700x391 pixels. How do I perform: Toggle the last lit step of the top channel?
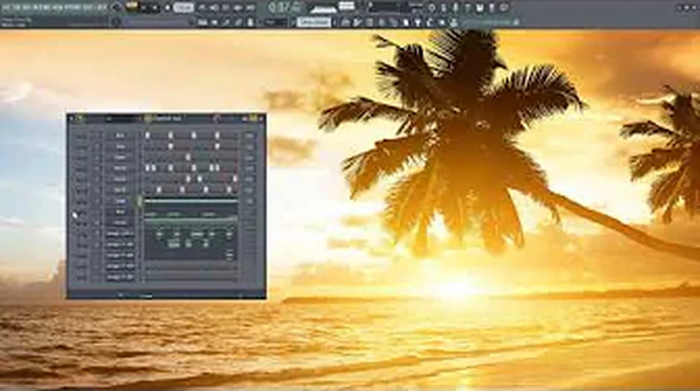[217, 135]
